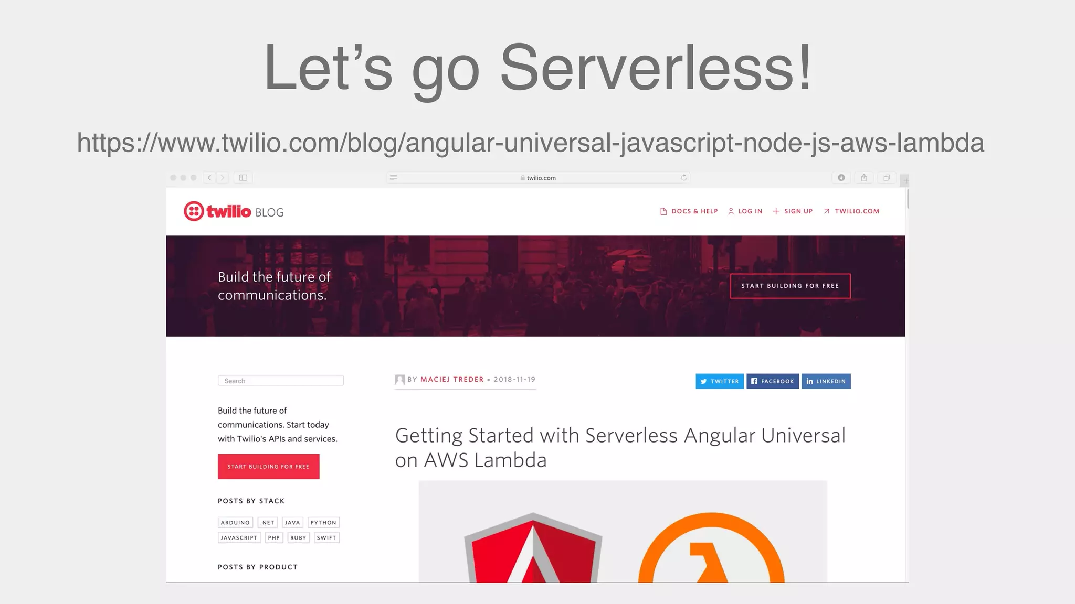Screen dimensions: 1075x604
Task: Click the Posts By Stack heading
Action: (251, 501)
